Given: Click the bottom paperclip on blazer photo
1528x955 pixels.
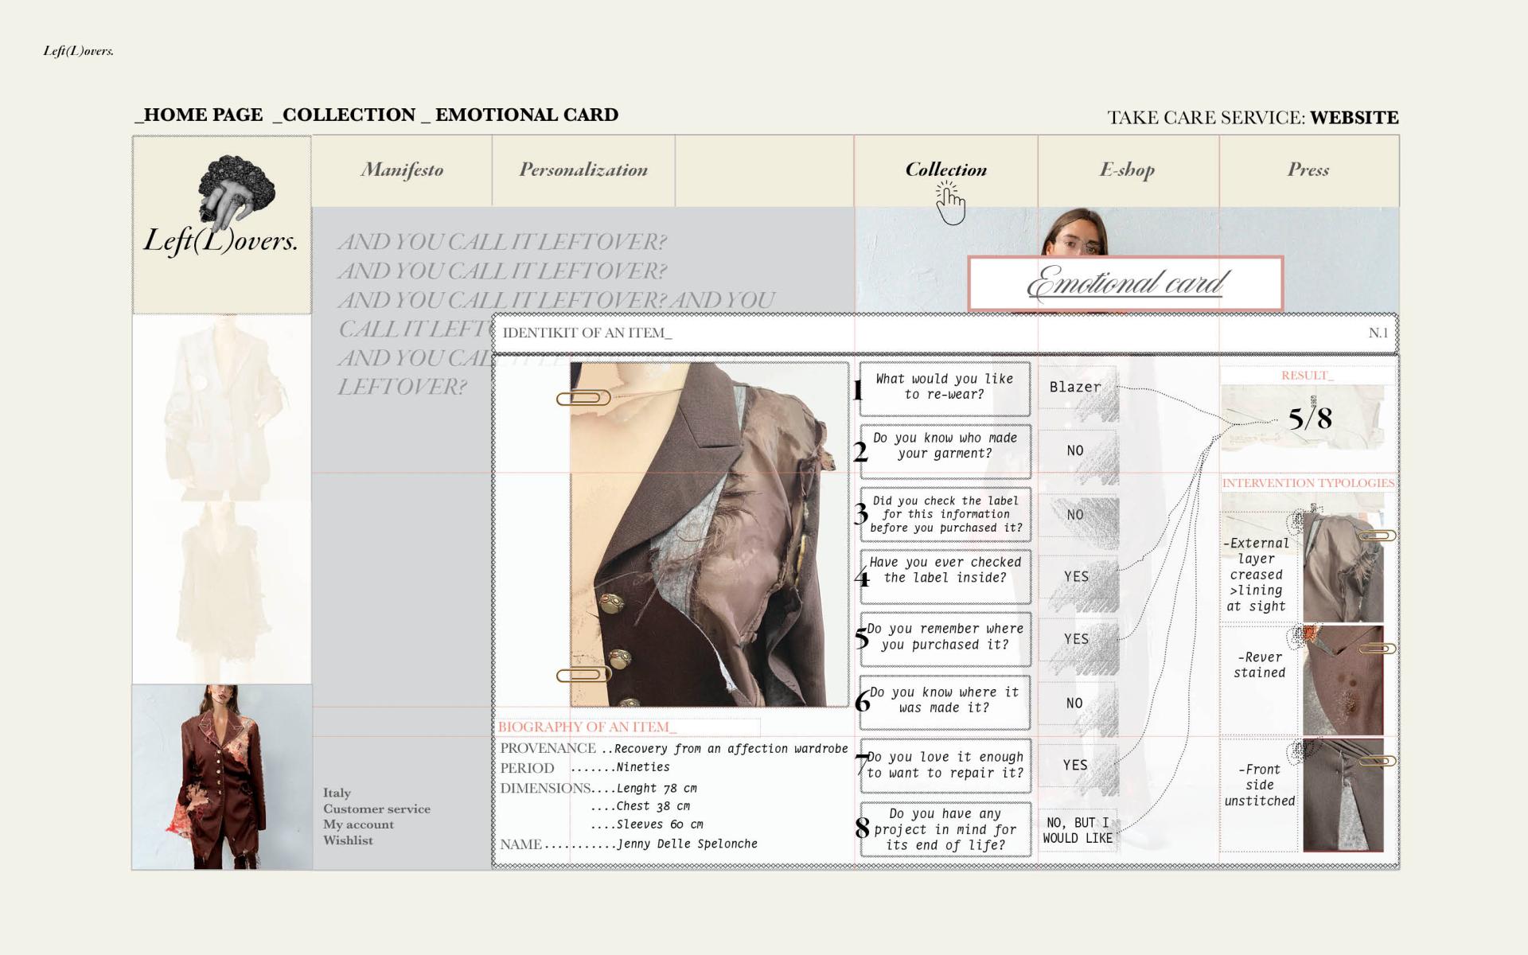Looking at the screenshot, I should (583, 675).
